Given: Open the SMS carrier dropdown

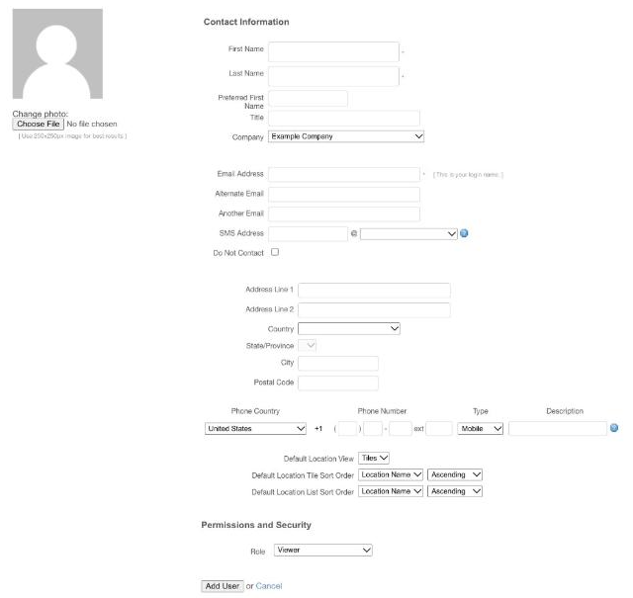Looking at the screenshot, I should tap(408, 233).
